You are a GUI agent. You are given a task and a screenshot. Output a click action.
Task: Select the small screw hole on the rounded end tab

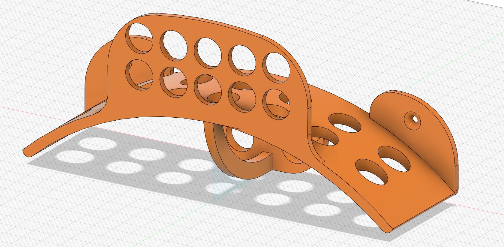click(x=413, y=120)
